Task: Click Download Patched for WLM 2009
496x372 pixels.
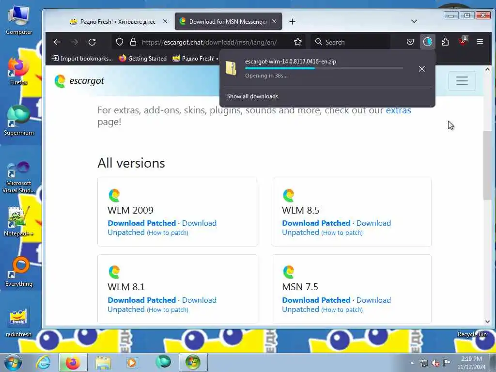Action: point(142,223)
